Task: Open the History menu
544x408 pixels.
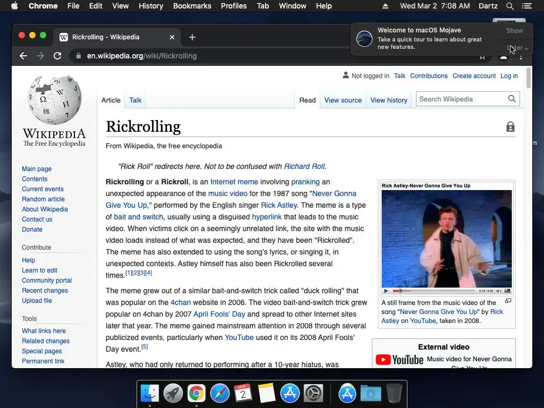Action: pos(151,6)
